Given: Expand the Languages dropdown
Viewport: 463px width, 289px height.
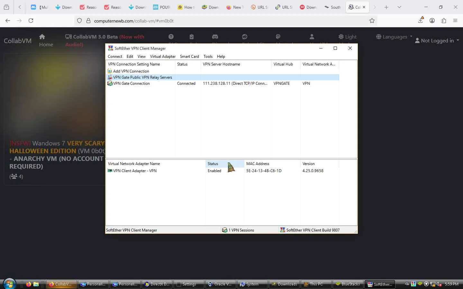Looking at the screenshot, I should pos(394,37).
